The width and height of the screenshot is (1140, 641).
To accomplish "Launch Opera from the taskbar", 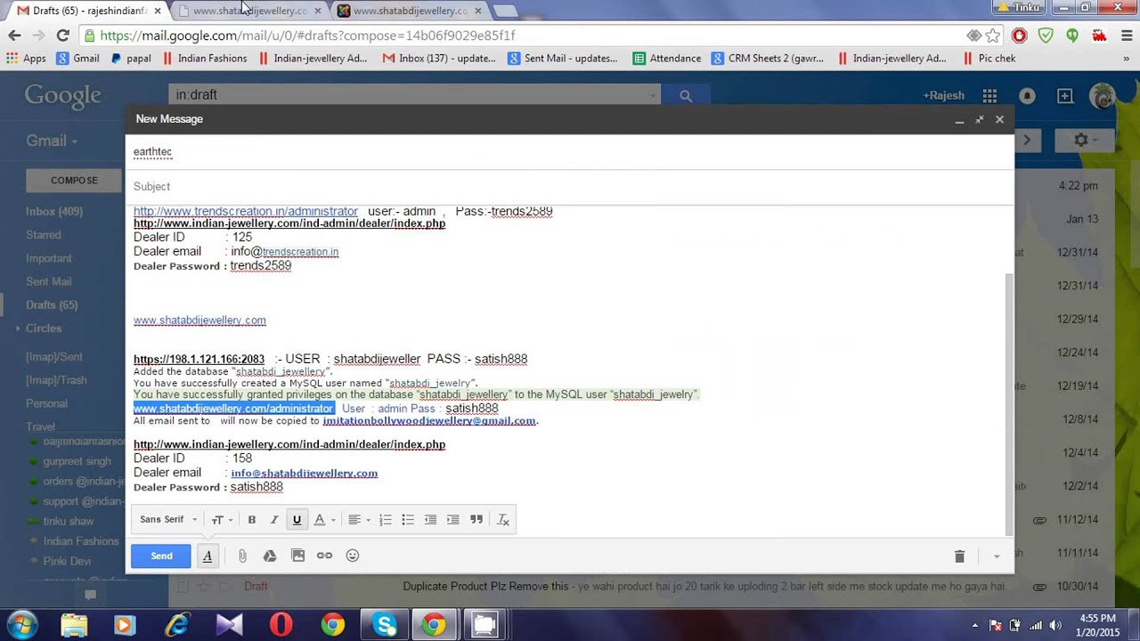I will pyautogui.click(x=281, y=625).
